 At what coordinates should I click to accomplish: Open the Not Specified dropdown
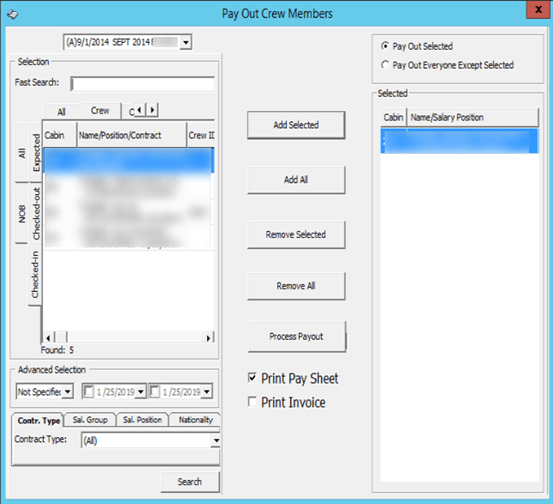click(x=68, y=392)
